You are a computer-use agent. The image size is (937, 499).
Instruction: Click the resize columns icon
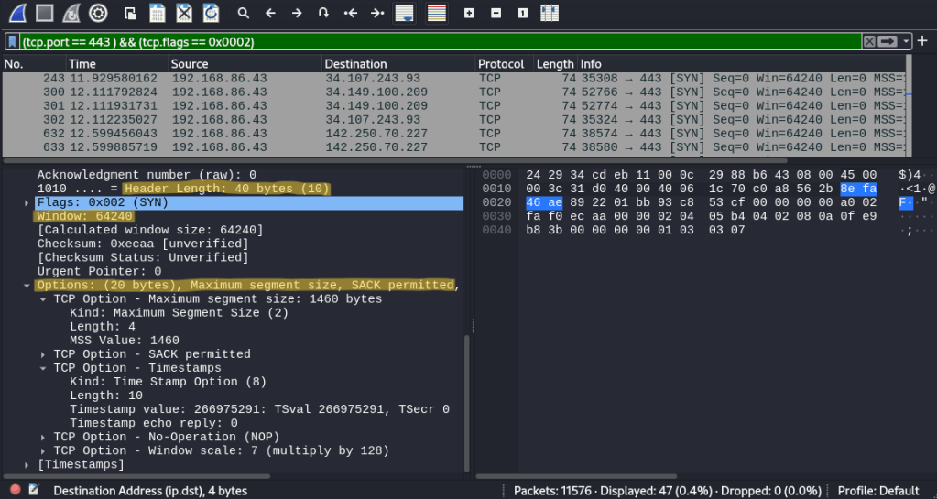[550, 13]
